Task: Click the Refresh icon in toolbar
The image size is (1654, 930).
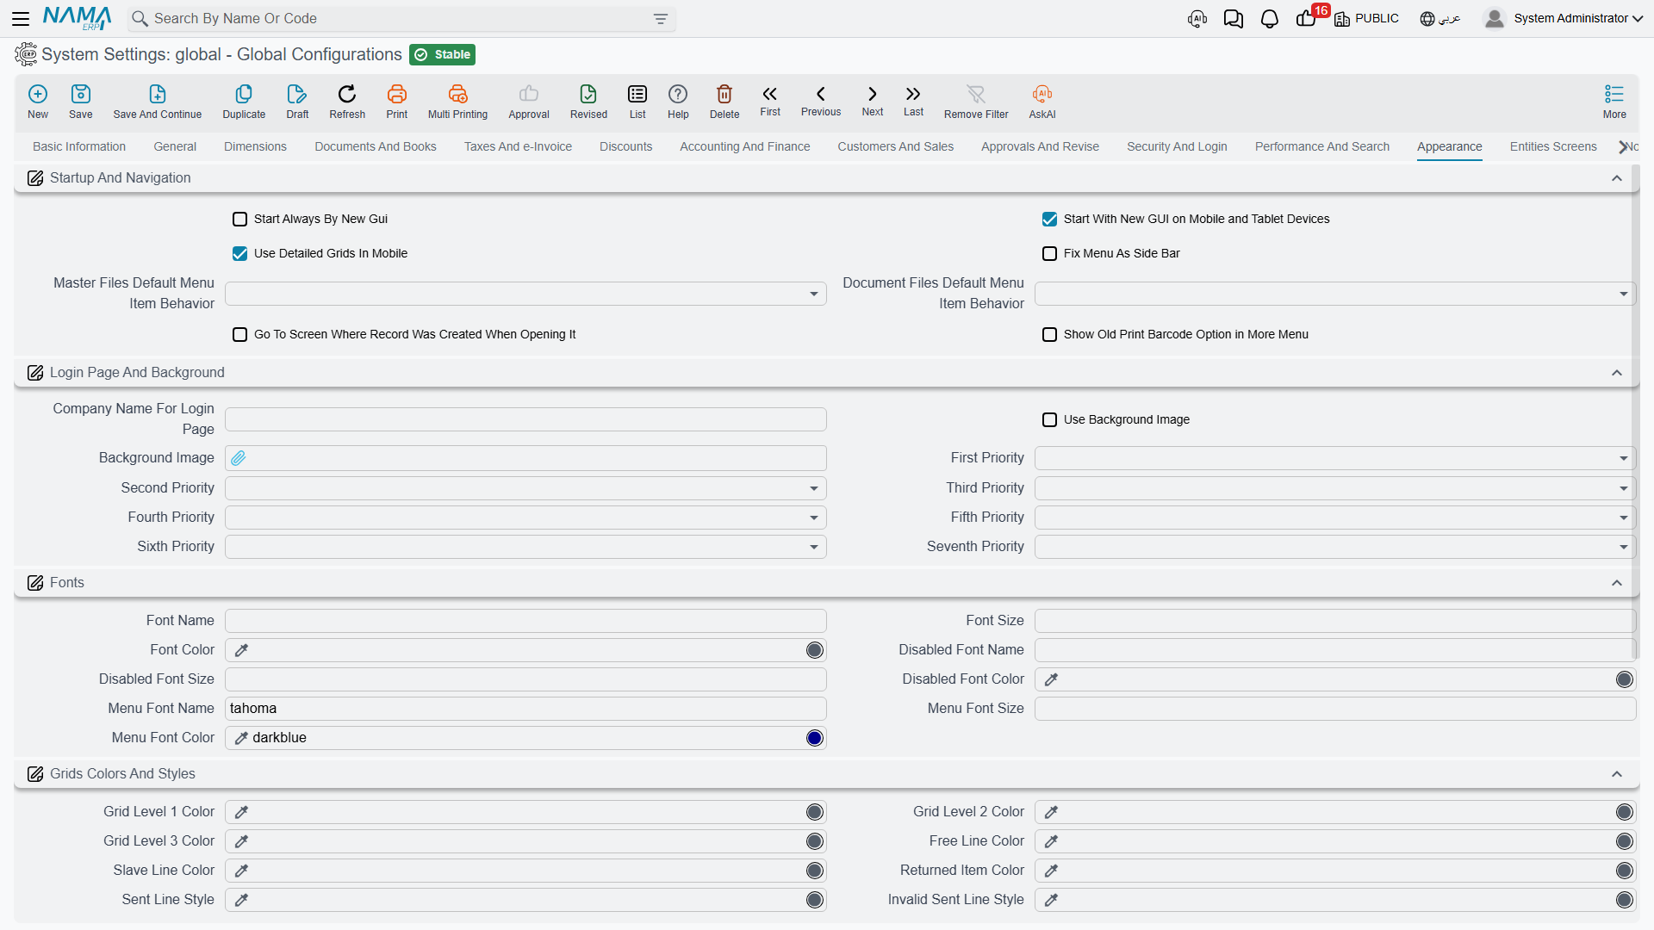Action: [347, 94]
